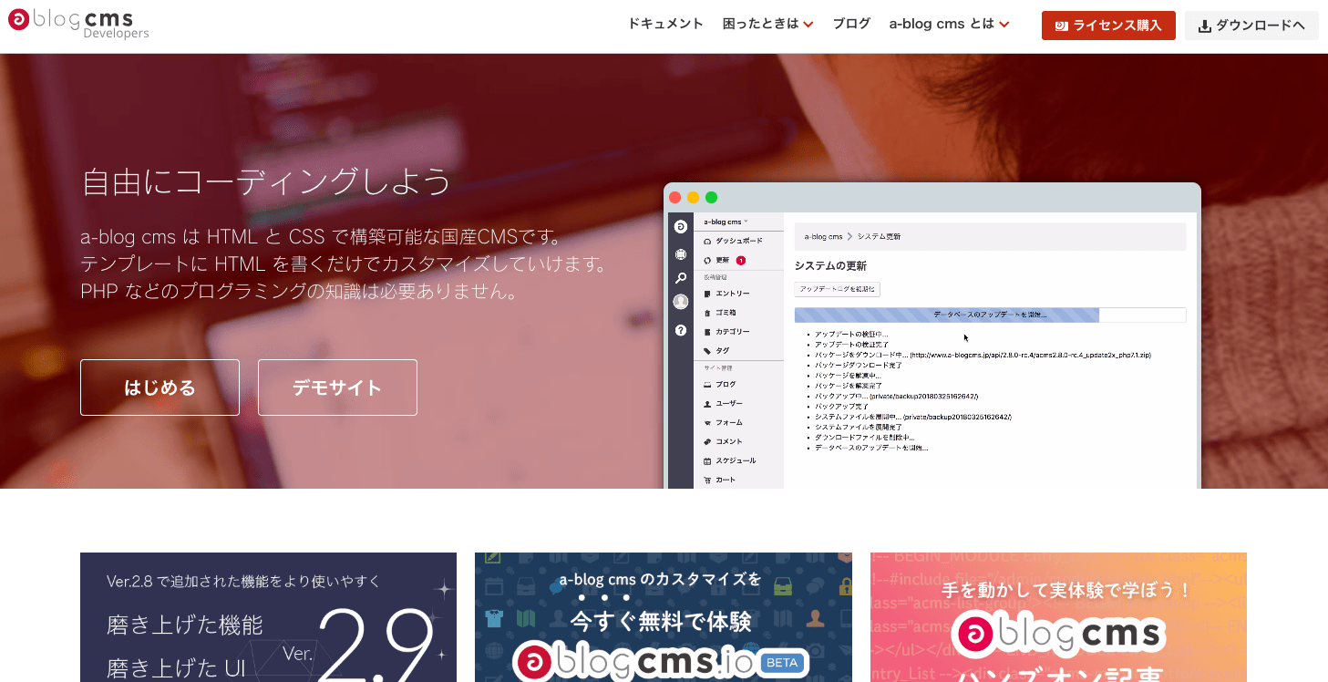Click the yellow minimize dot of demo window
The width and height of the screenshot is (1328, 682).
coord(694,198)
